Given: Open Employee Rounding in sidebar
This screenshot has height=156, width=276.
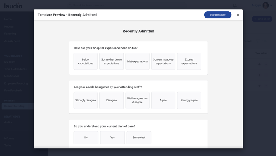Looking at the screenshot, I should click(16, 83).
